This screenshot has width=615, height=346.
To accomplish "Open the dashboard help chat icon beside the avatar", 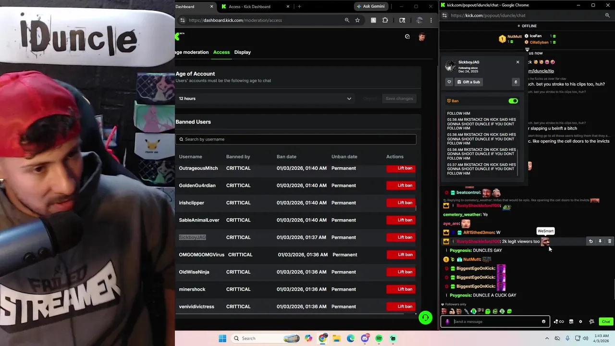I will click(407, 37).
